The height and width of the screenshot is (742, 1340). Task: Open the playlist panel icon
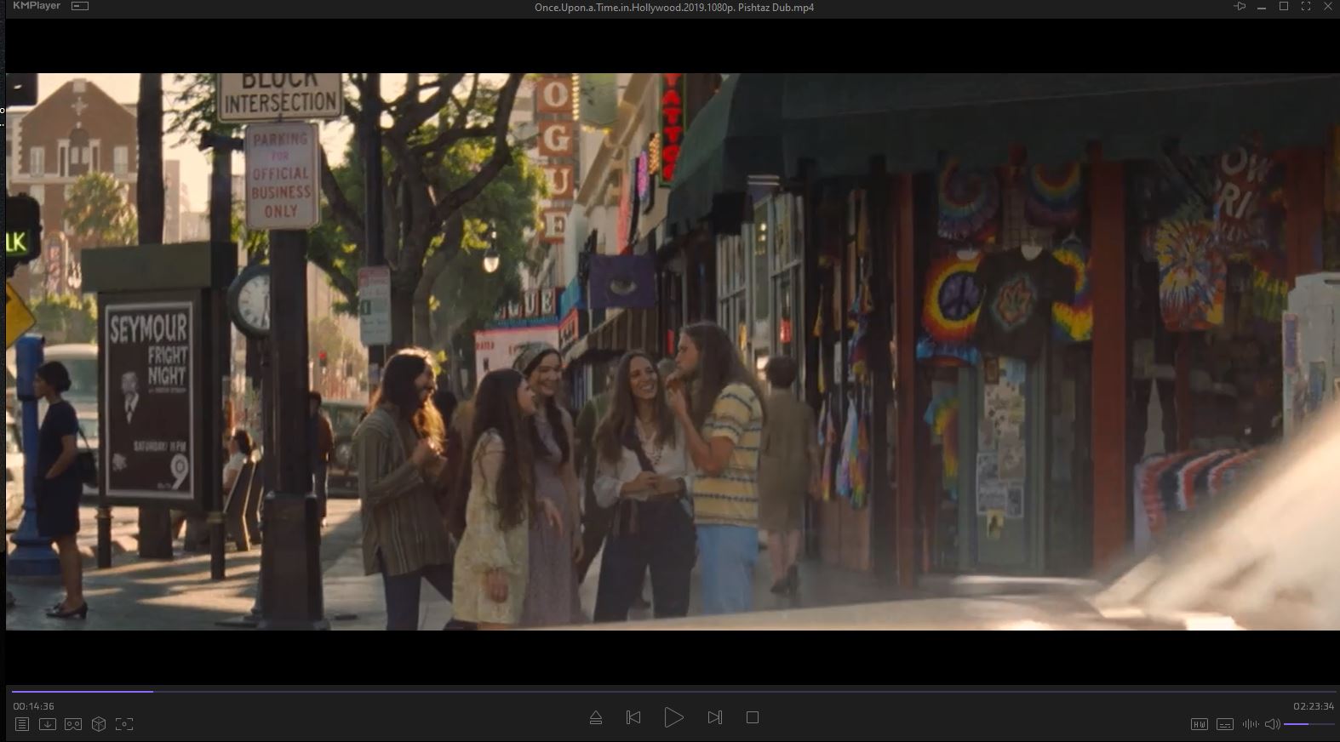22,724
